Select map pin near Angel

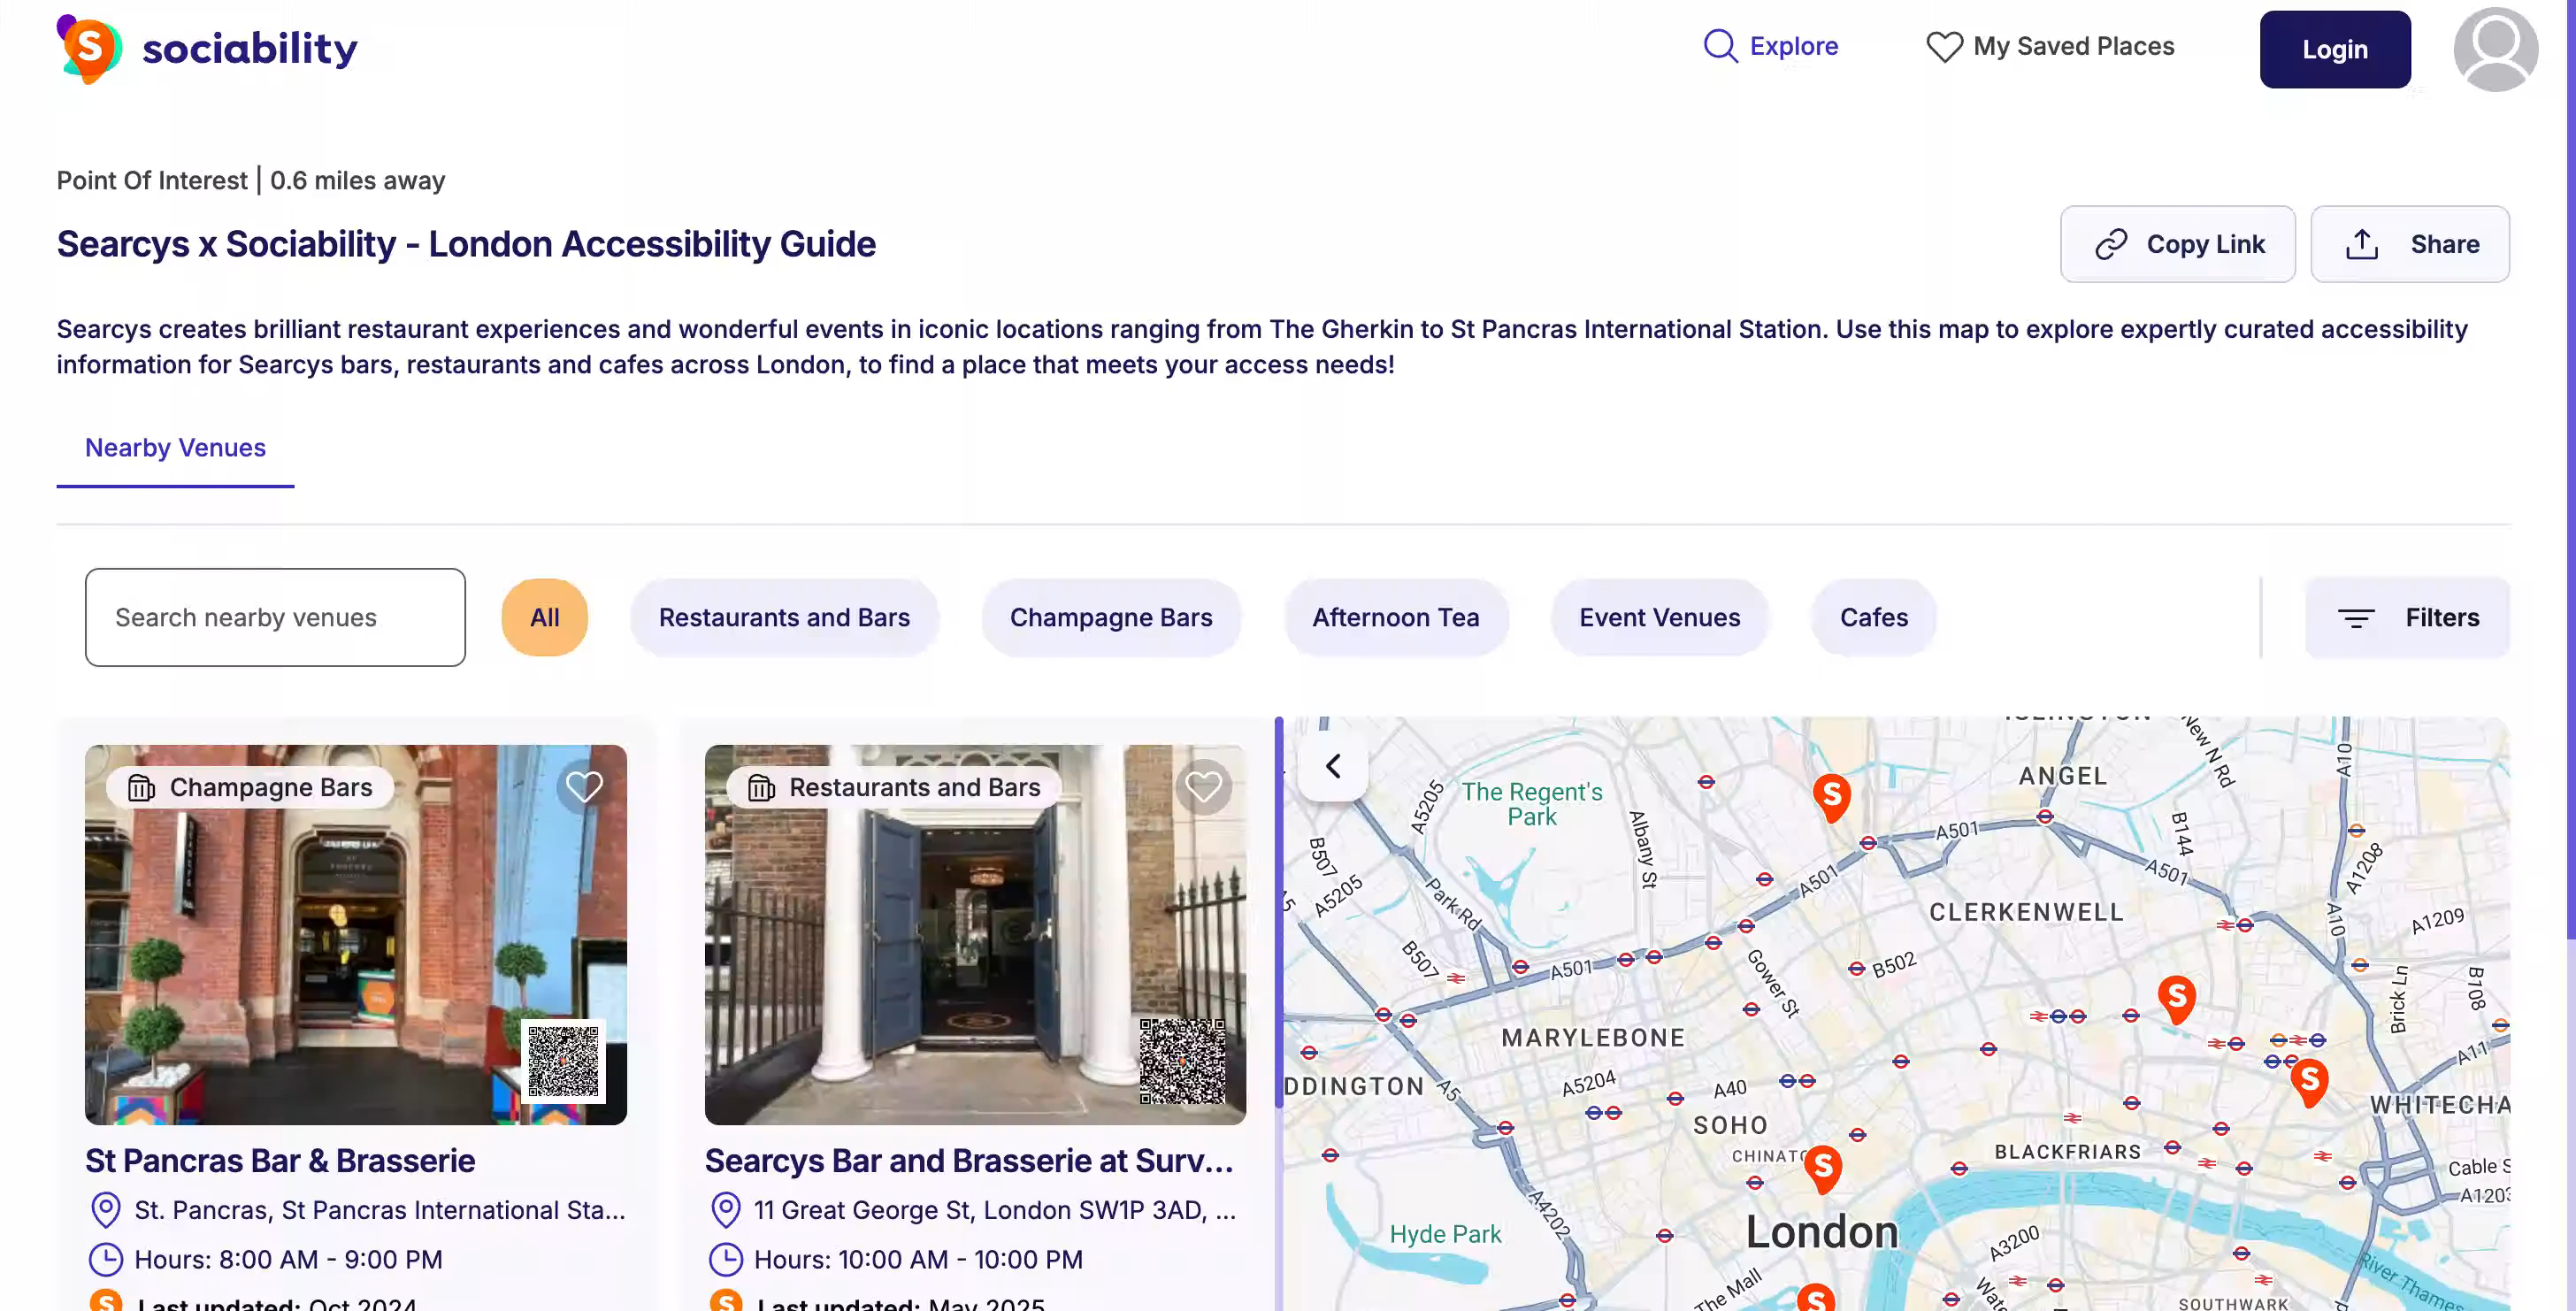coord(1831,798)
